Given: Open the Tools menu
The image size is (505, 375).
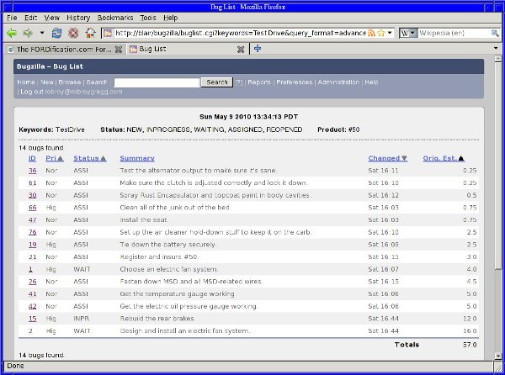Looking at the screenshot, I should [148, 18].
